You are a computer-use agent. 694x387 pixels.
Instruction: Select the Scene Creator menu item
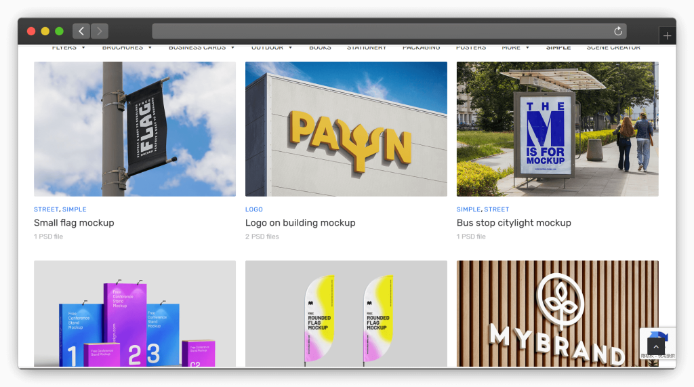point(613,47)
